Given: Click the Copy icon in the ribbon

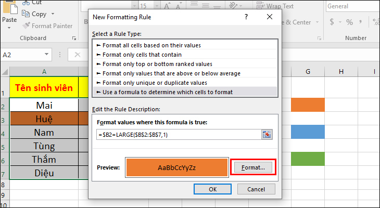Looking at the screenshot, I should pos(27,14).
